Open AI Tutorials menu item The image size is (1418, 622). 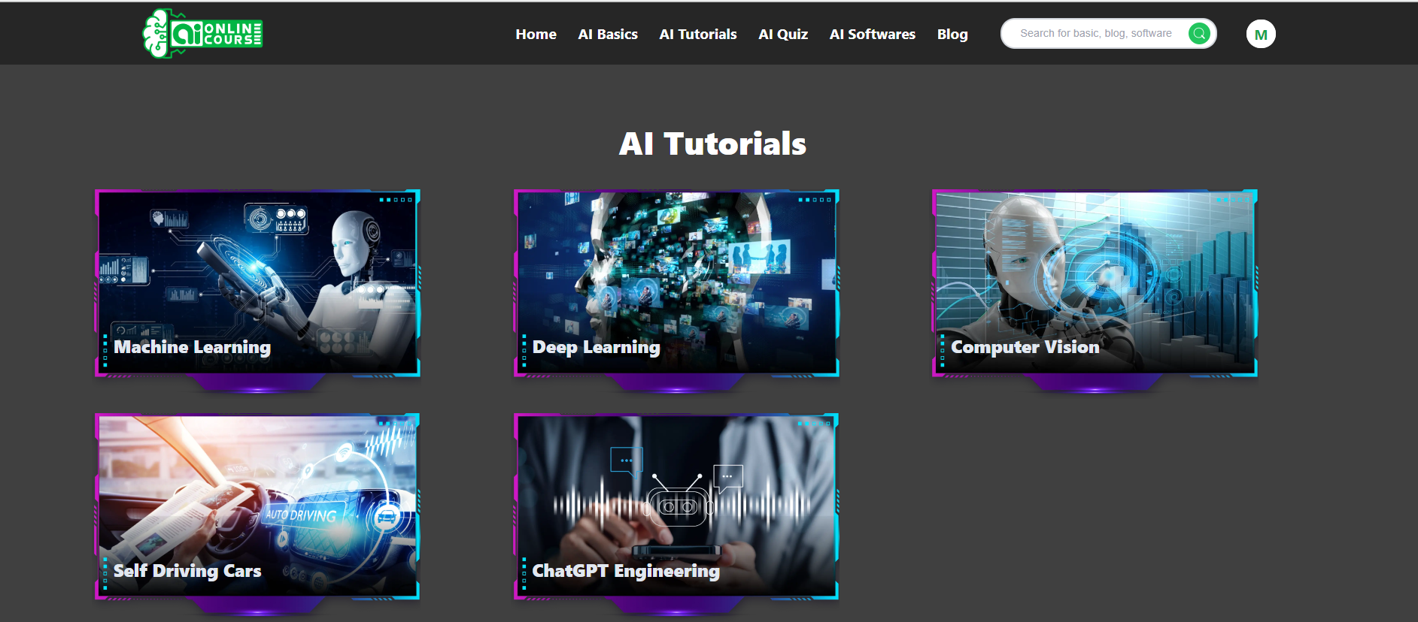[x=698, y=34]
